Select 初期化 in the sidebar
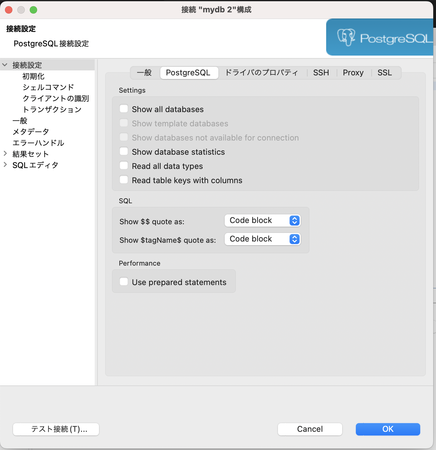436x450 pixels. point(33,76)
